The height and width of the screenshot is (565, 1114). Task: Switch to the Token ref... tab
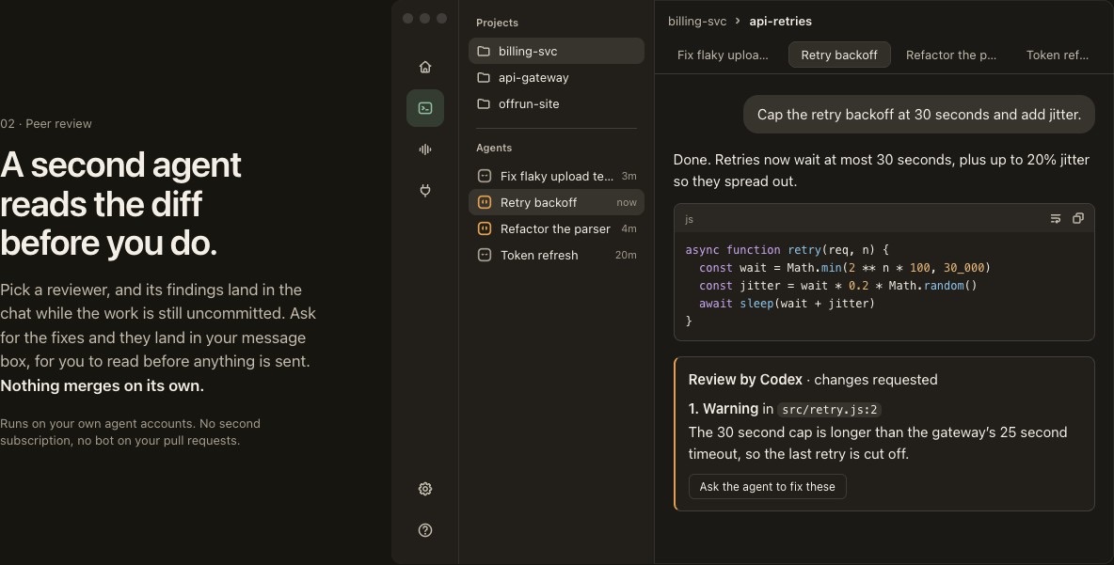click(1058, 55)
